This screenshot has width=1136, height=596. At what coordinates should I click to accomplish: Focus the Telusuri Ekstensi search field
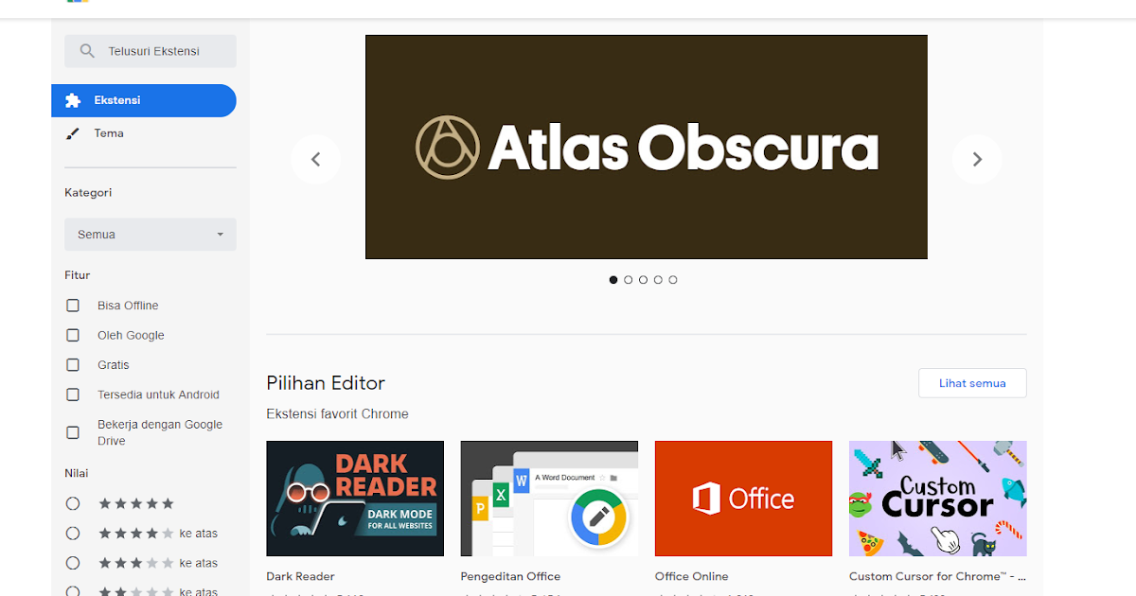pyautogui.click(x=151, y=51)
